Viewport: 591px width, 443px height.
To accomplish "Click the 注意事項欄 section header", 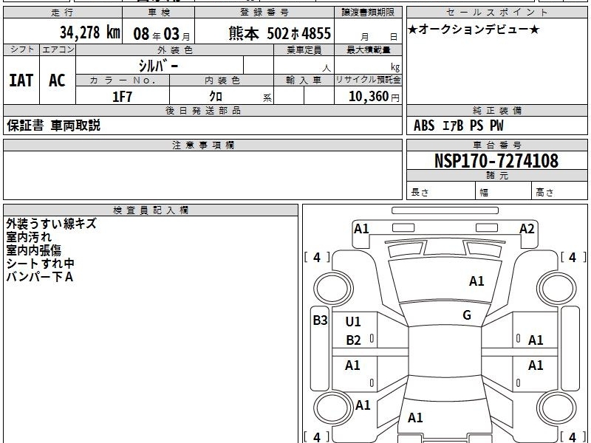I will click(x=202, y=145).
